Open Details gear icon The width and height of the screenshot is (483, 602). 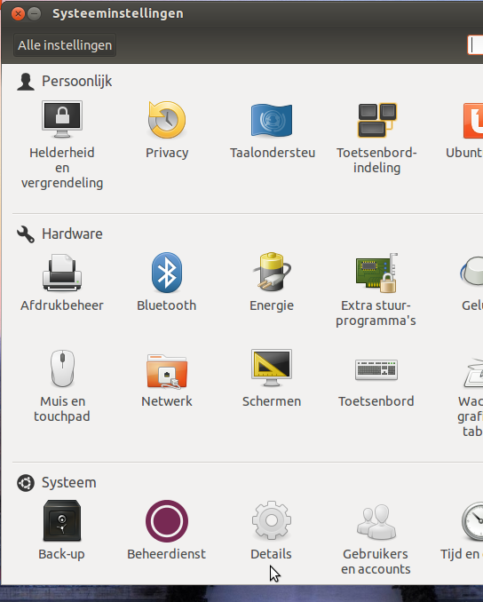tap(272, 520)
